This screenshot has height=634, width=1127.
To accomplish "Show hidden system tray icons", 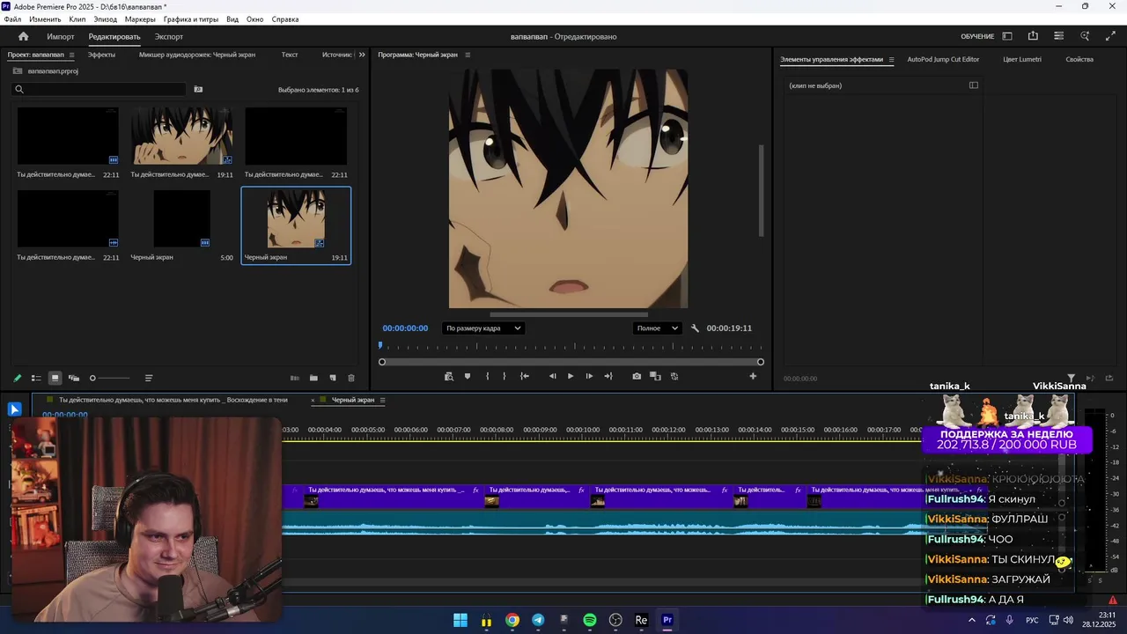I will pos(972,620).
